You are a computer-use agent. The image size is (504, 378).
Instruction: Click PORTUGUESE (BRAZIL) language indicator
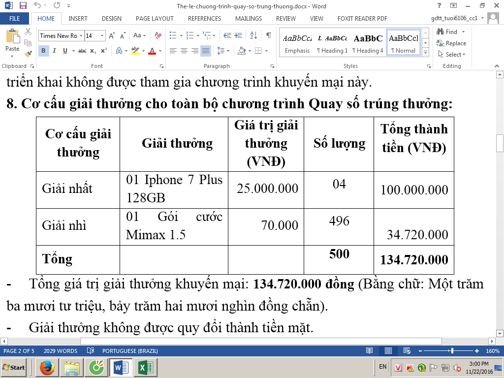pos(130,350)
